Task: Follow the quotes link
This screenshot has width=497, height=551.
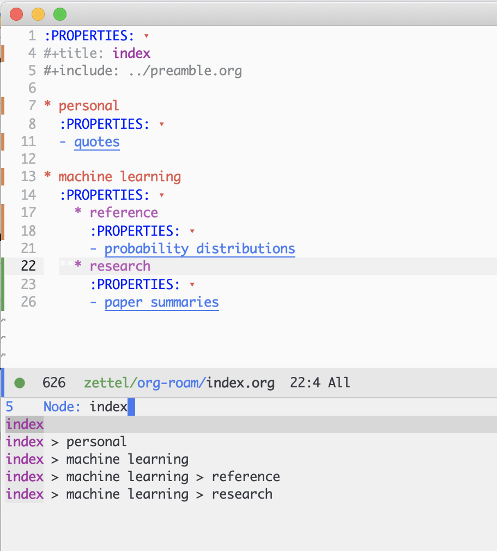Action: click(x=97, y=142)
